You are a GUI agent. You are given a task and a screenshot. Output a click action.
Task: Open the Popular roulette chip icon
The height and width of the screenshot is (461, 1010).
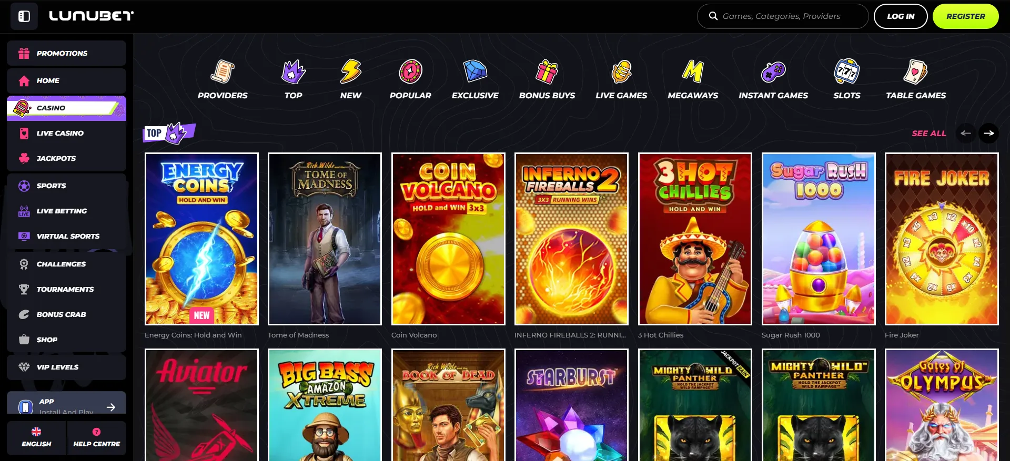click(410, 71)
